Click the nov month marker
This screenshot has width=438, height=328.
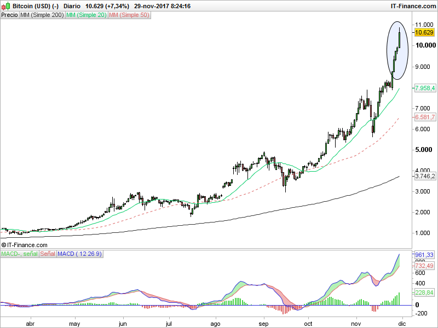click(356, 324)
